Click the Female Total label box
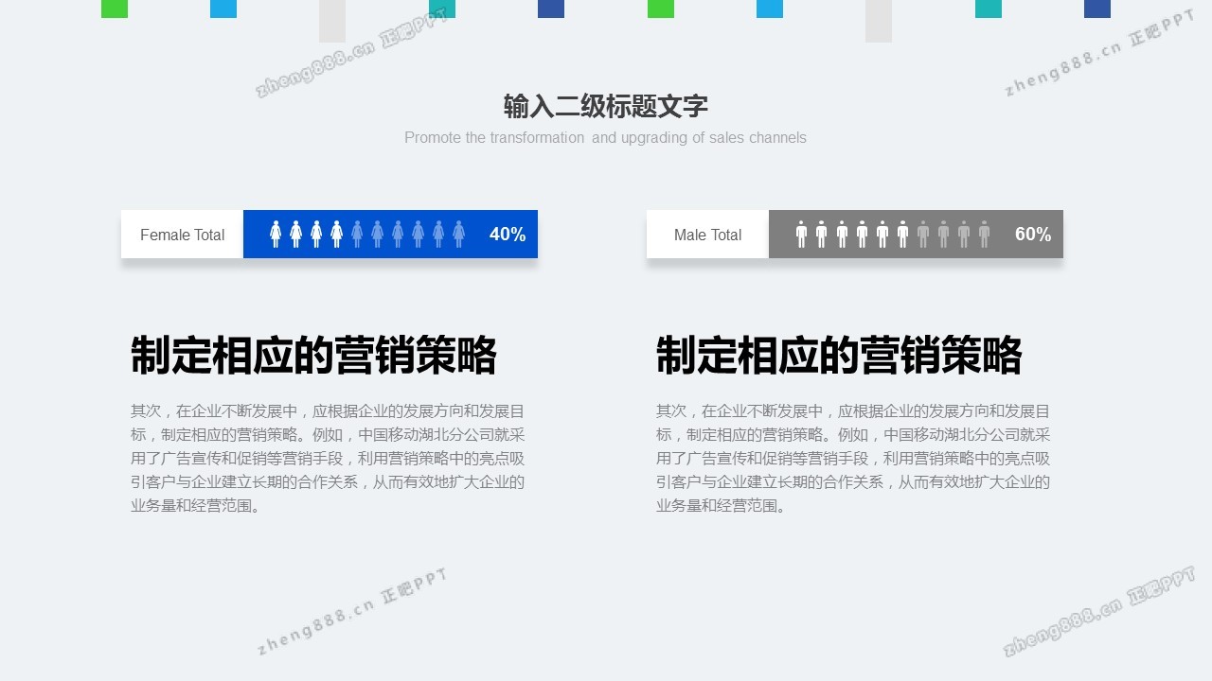Viewport: 1212px width, 681px height. pos(182,235)
